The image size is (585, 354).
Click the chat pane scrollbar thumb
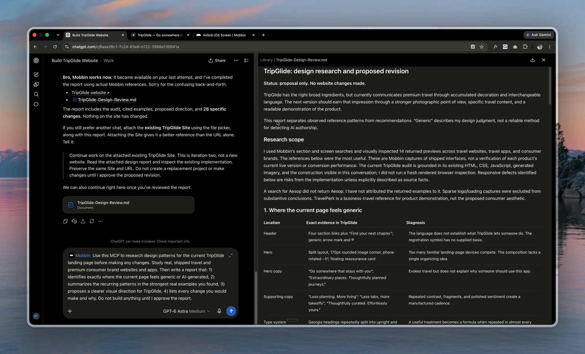pyautogui.click(x=256, y=298)
